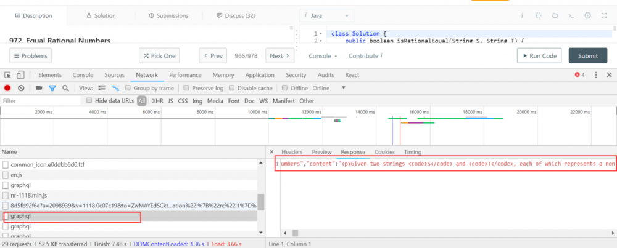Toggle the device toolbar icon
The height and width of the screenshot is (248, 617).
click(21, 75)
